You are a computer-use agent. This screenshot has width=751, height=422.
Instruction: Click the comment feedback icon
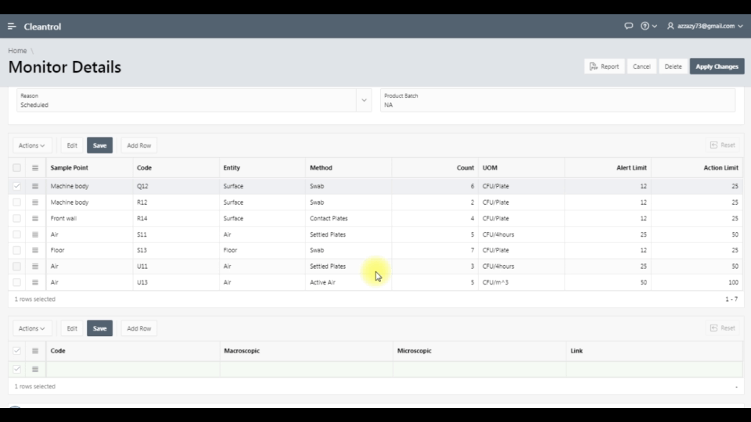(628, 26)
